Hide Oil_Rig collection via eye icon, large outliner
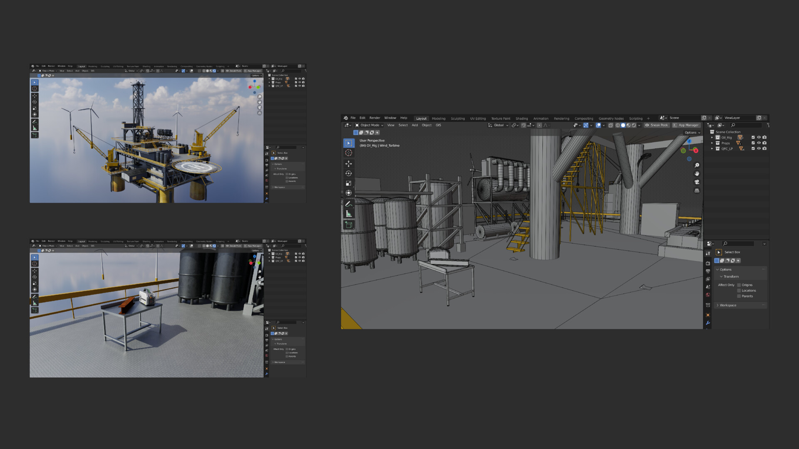The height and width of the screenshot is (449, 799). pyautogui.click(x=759, y=137)
